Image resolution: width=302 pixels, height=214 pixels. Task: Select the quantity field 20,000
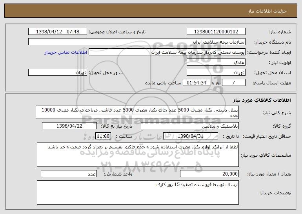click(209, 174)
